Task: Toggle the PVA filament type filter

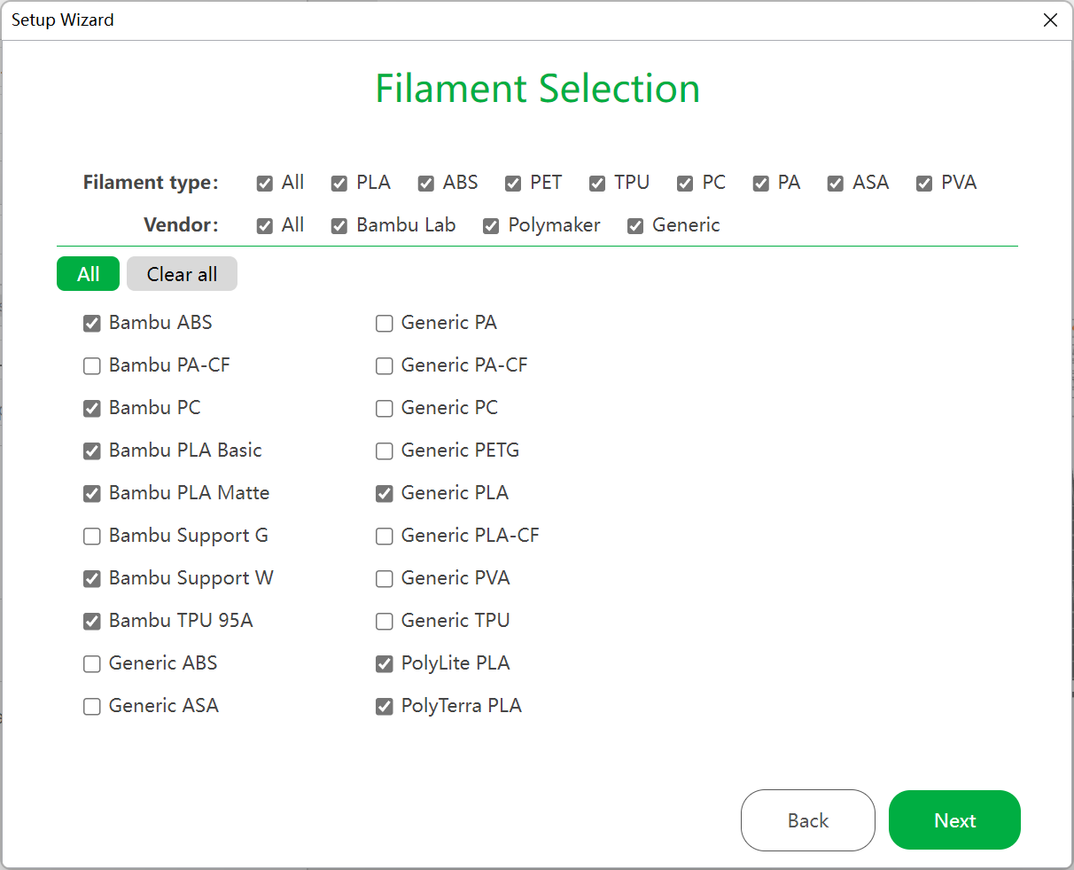Action: [x=924, y=184]
